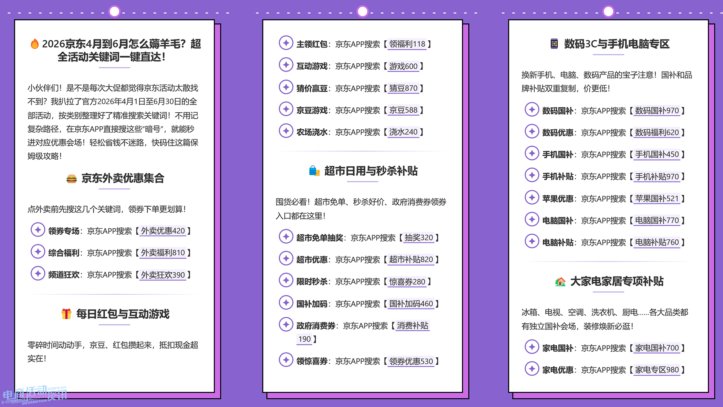Viewport: 723px width, 407px height.
Task: Click the keyword 数码福利620
Action: (x=657, y=133)
